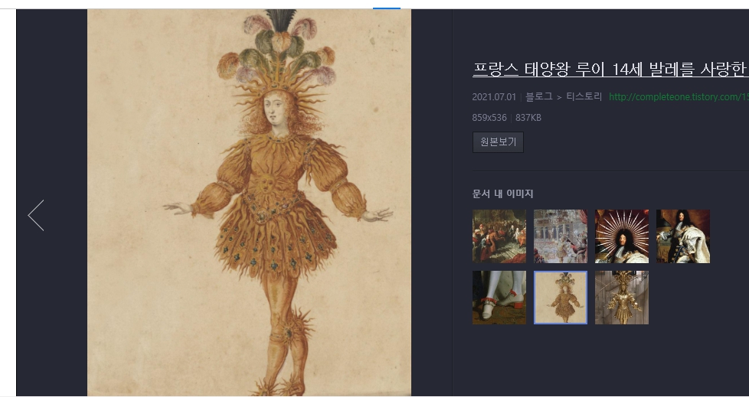Select the highlighted sun costume drawing thumbnail

coord(561,298)
